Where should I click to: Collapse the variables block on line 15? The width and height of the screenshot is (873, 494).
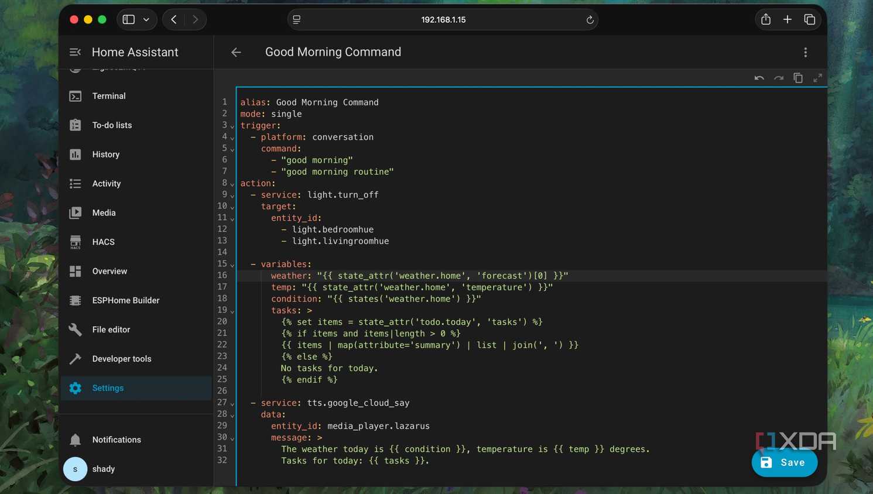[x=232, y=265]
